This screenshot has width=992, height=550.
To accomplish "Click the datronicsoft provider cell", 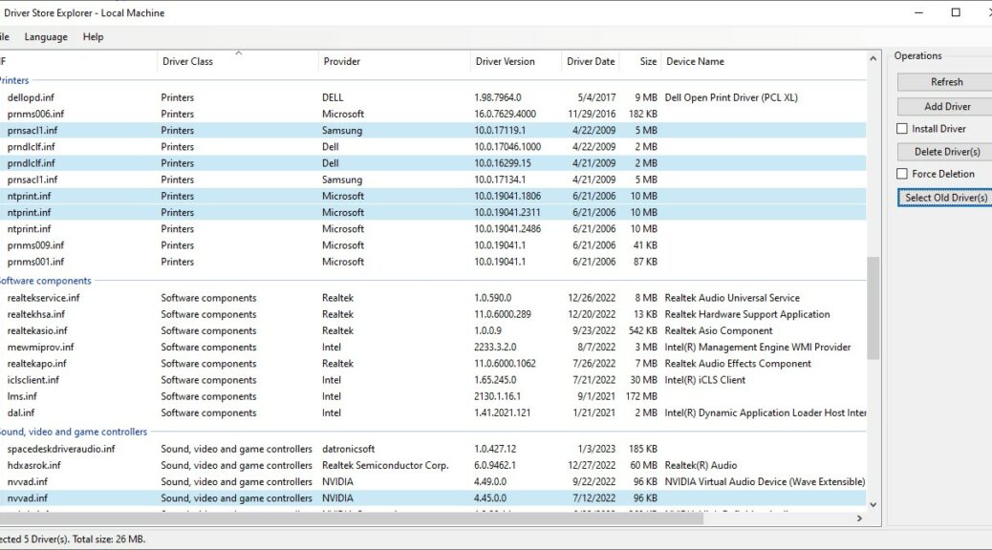I will tap(348, 449).
